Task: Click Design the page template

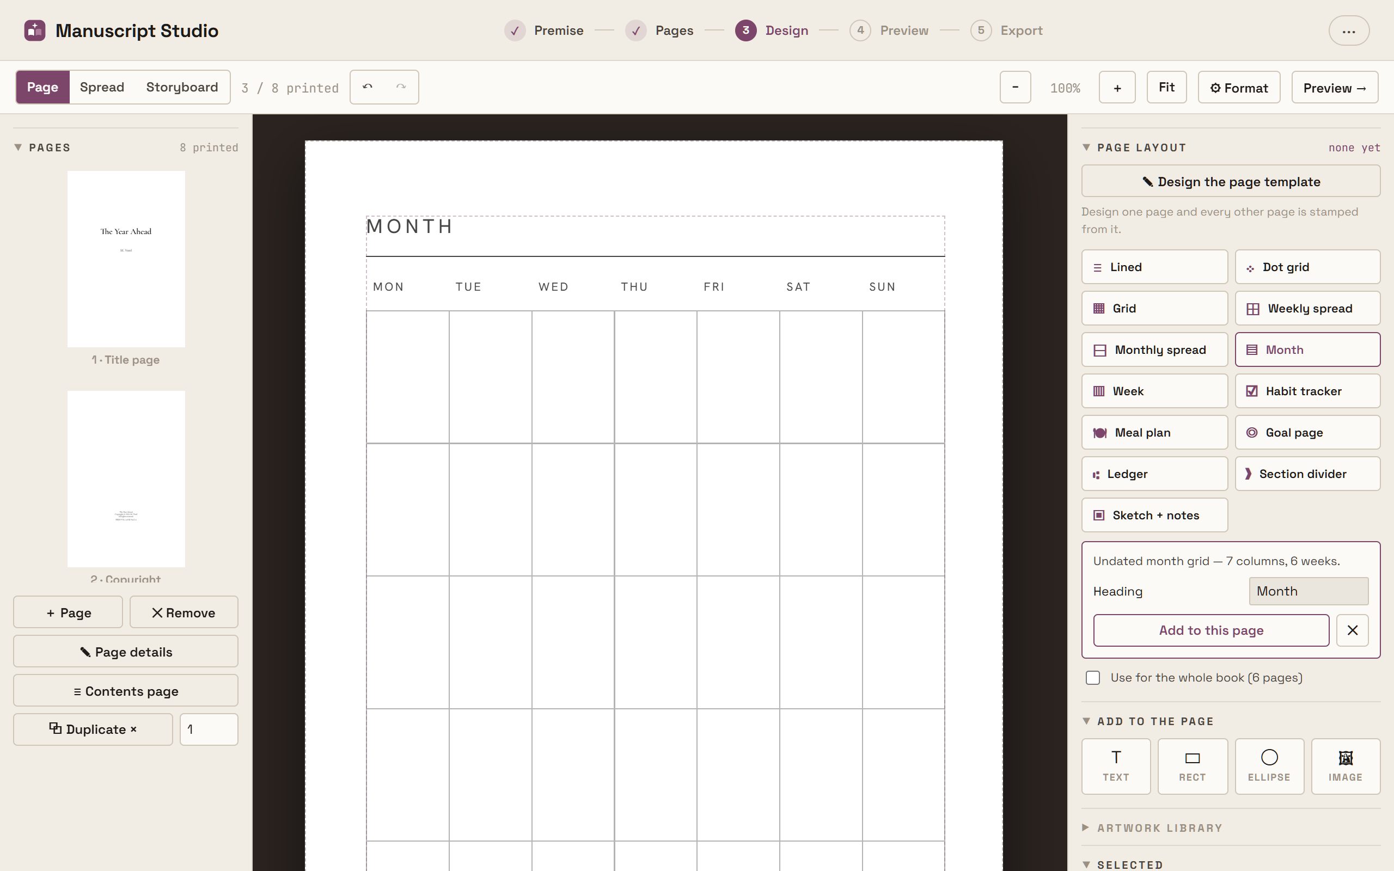Action: coord(1231,181)
